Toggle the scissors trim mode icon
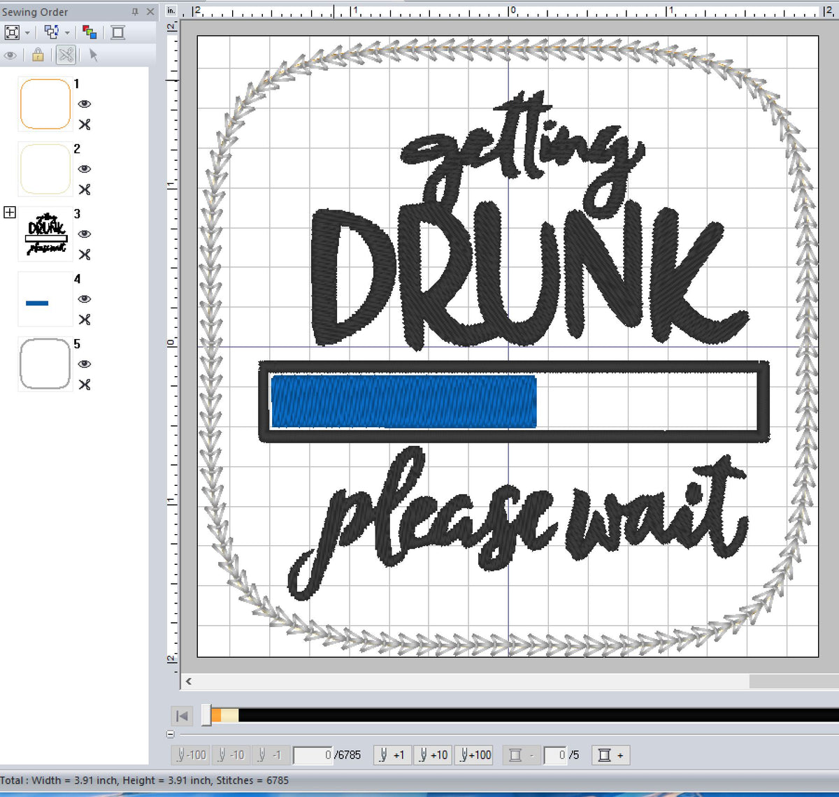This screenshot has height=797, width=839. (x=65, y=55)
